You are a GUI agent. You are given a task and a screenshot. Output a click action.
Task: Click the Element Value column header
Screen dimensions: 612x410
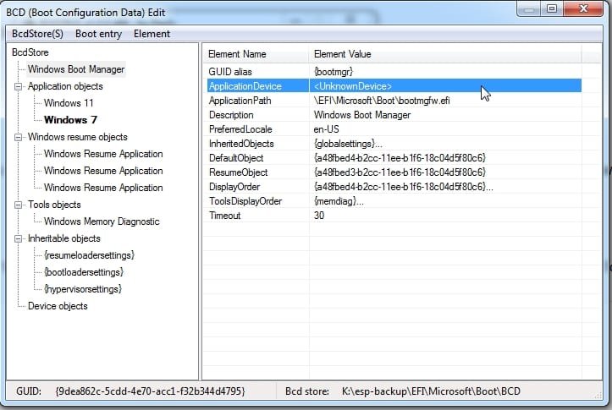click(445, 54)
